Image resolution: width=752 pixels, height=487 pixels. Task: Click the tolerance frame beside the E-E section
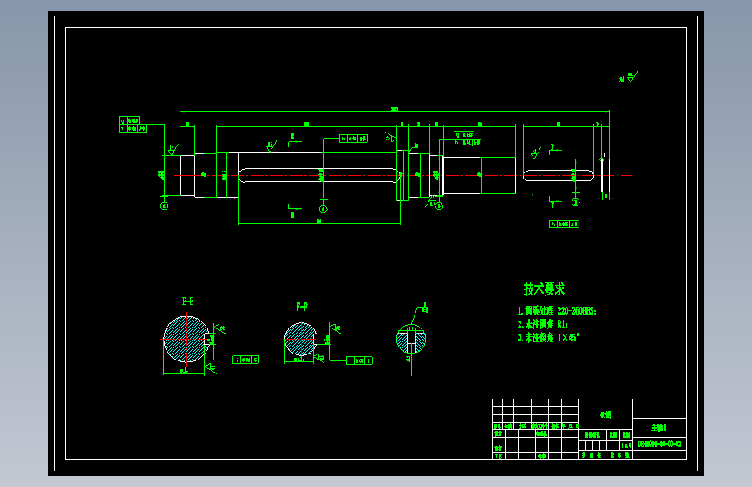click(246, 360)
